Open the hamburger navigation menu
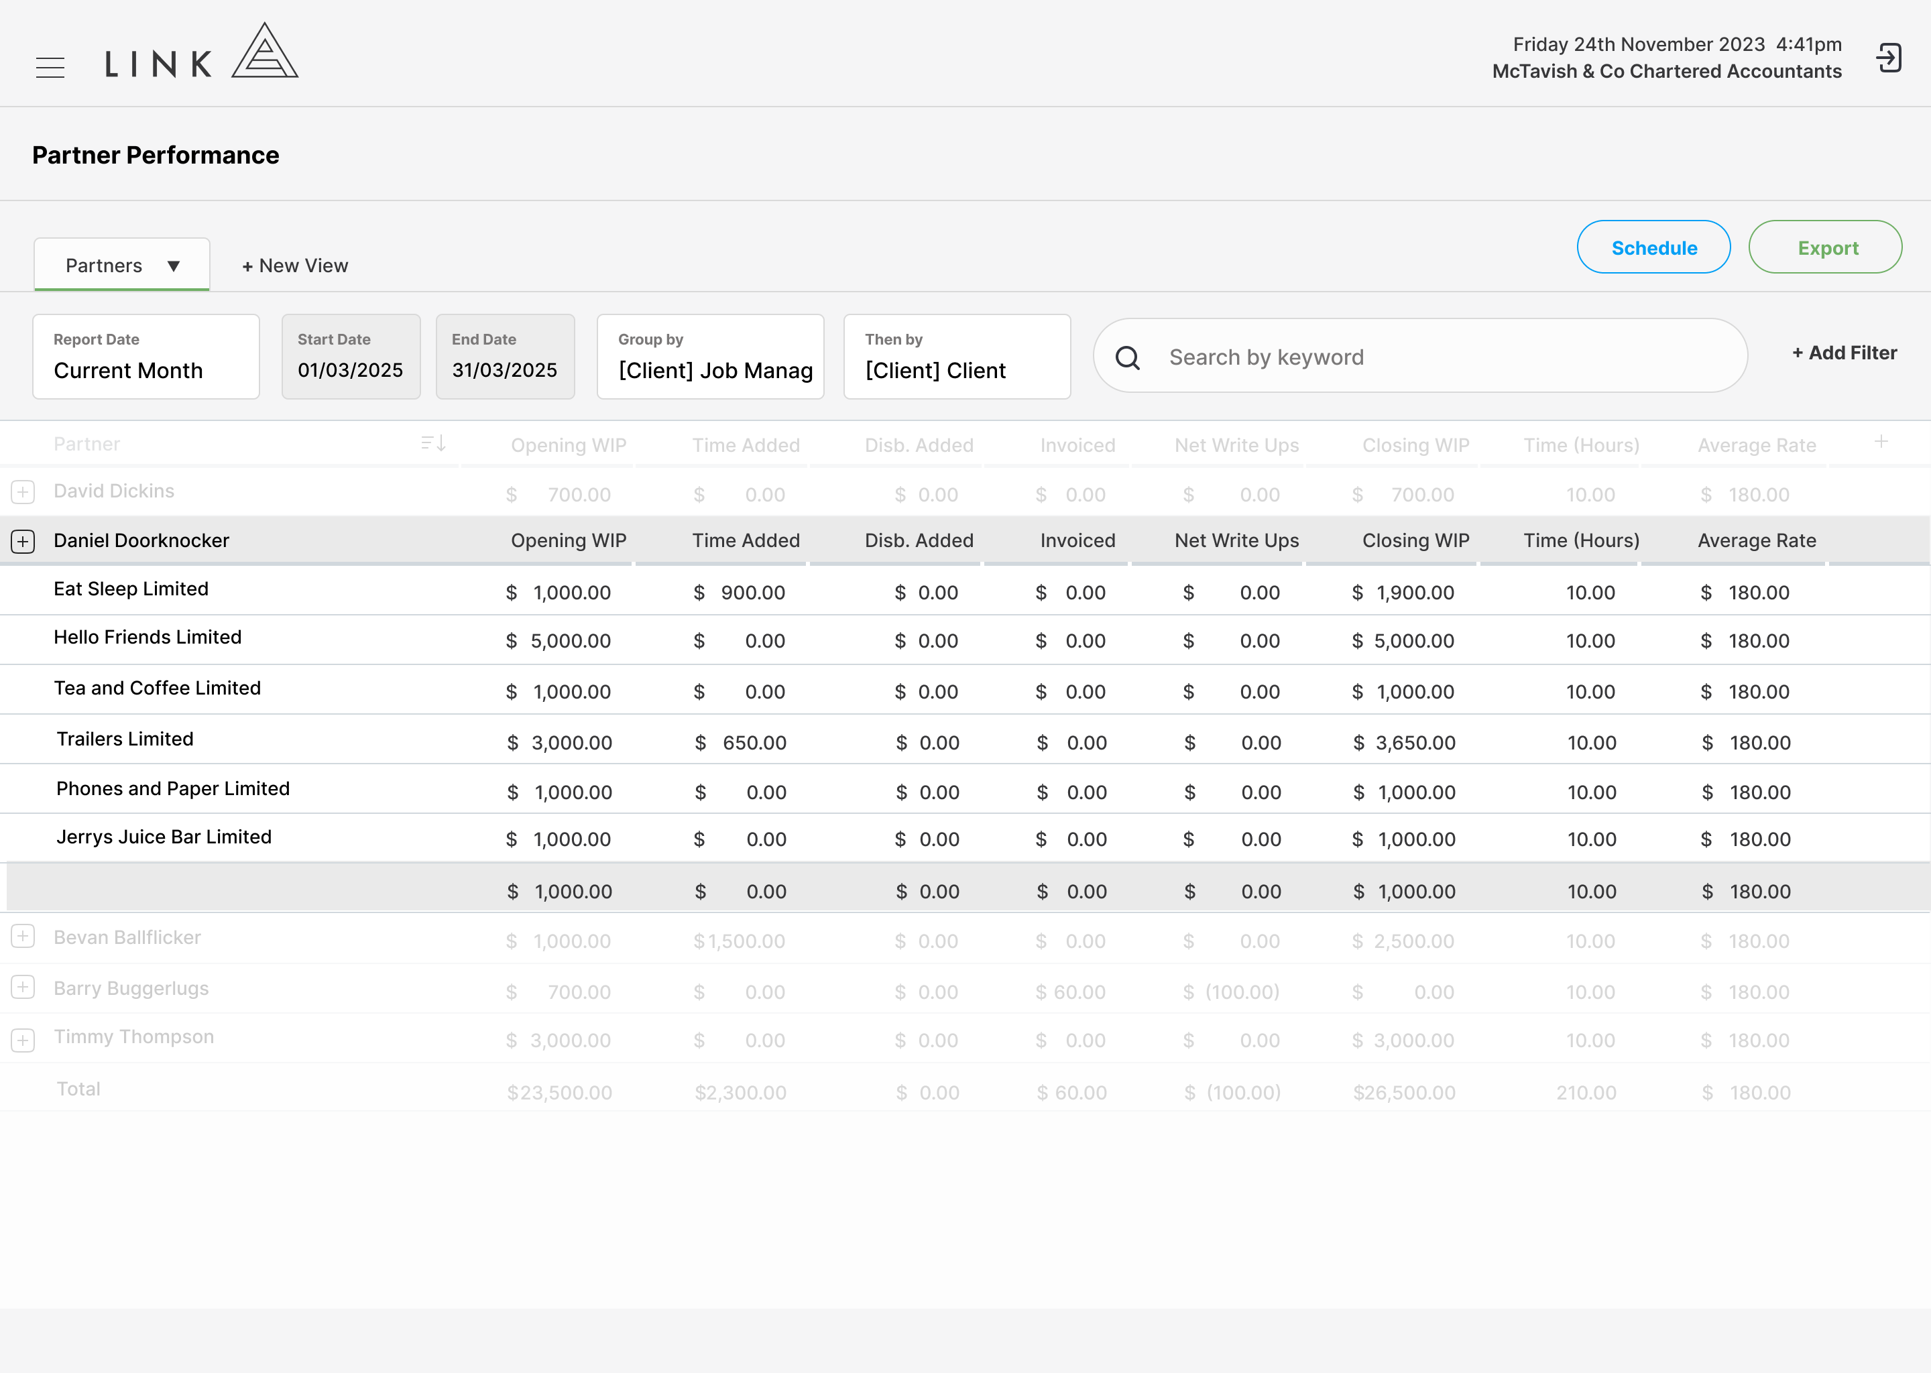The width and height of the screenshot is (1931, 1373). coord(50,68)
